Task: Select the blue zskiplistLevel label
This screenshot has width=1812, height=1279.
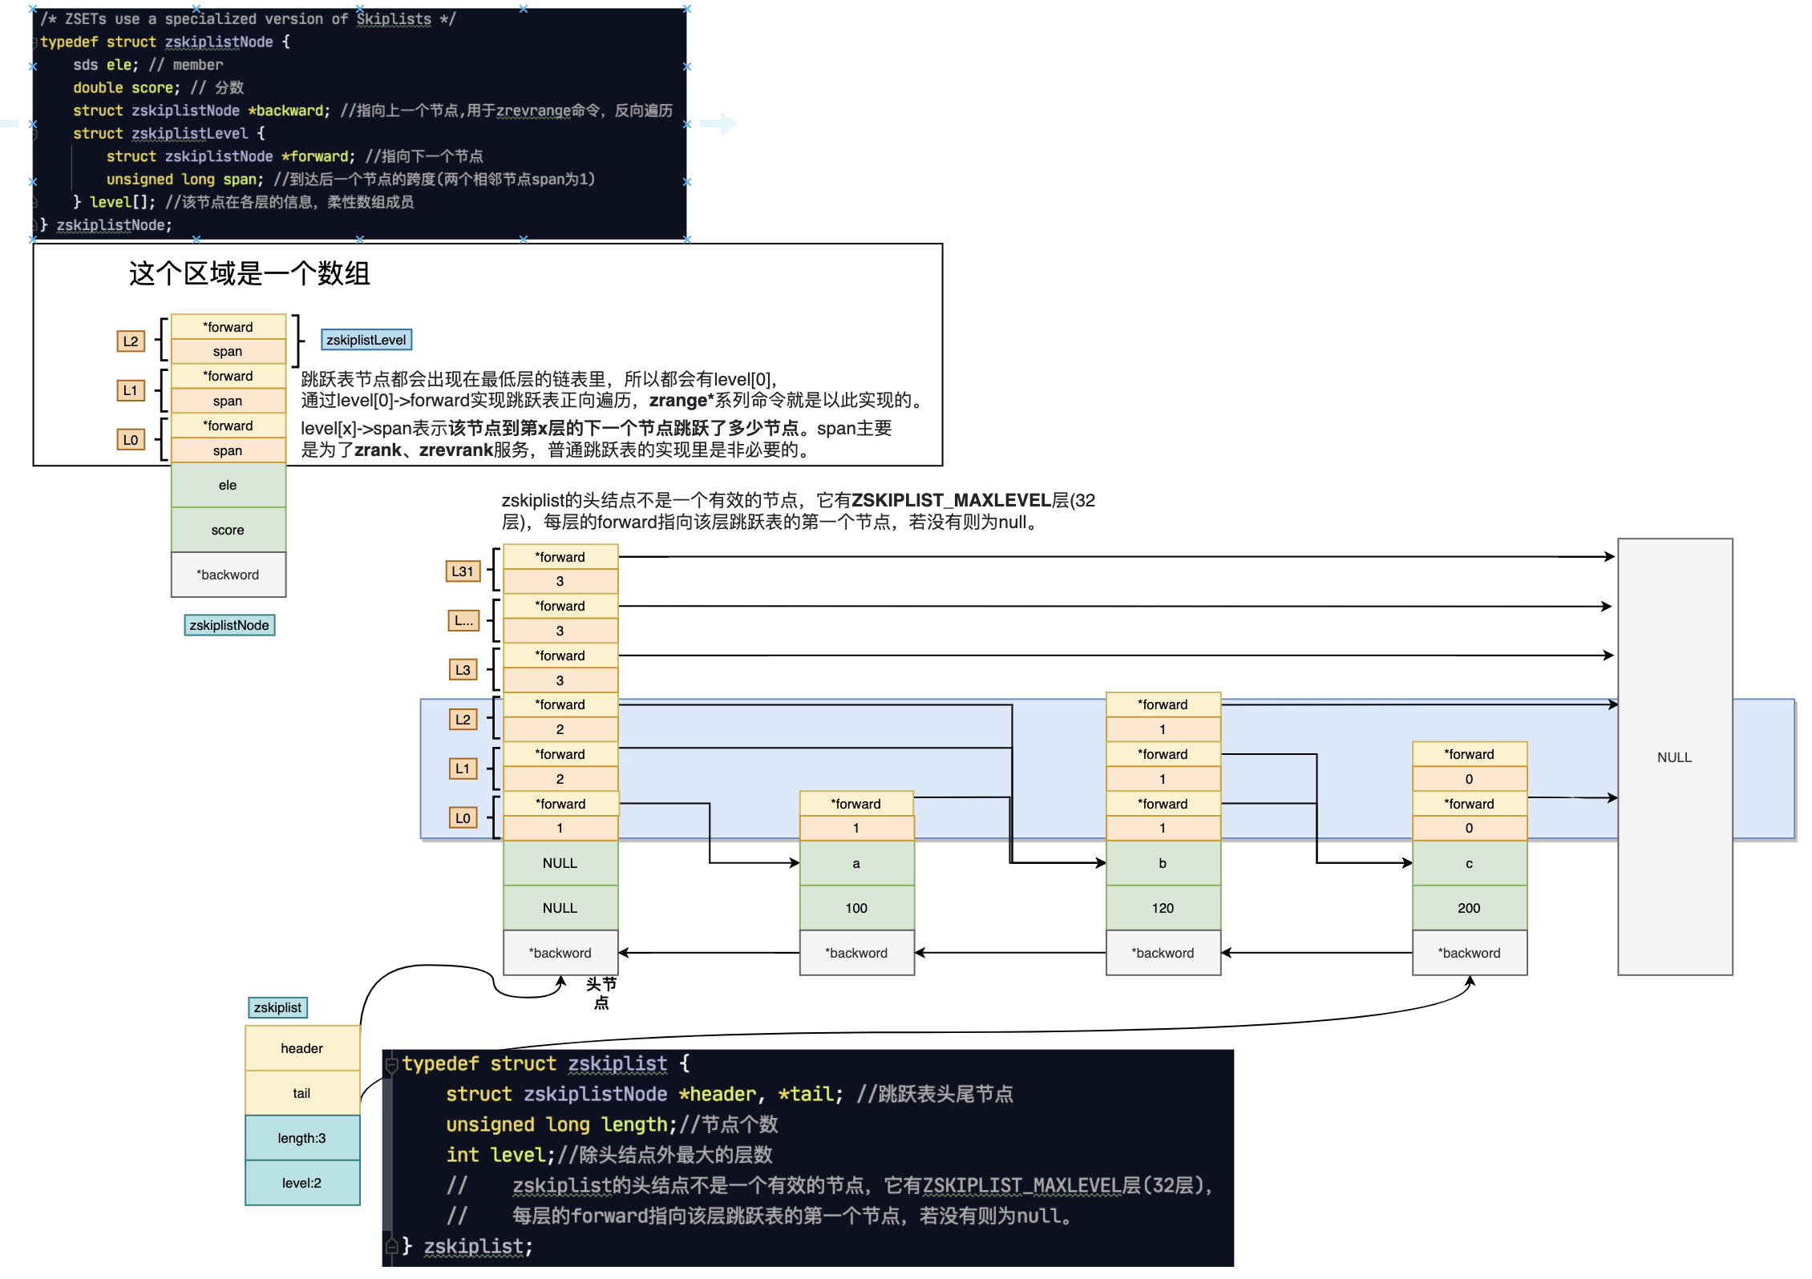Action: (366, 340)
